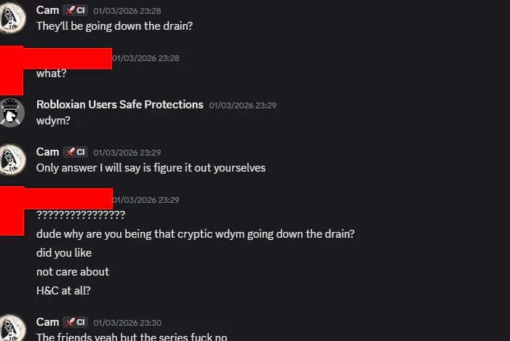The width and height of the screenshot is (510, 341).
Task: Click Cam's avatar beside 'They'll be going' message
Action: coord(12,17)
